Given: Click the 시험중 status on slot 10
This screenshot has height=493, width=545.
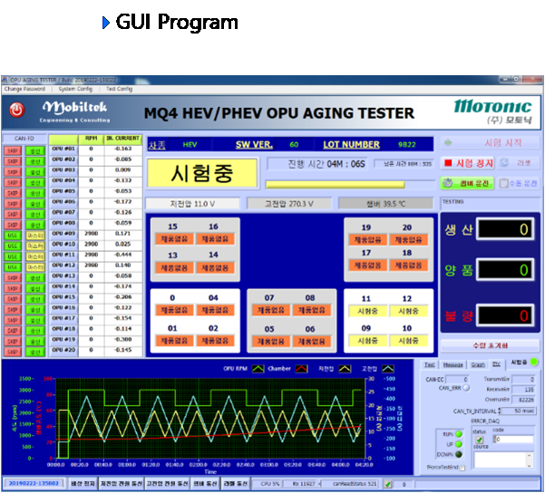Looking at the screenshot, I should coord(409,341).
